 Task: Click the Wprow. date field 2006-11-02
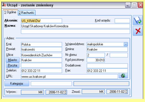click(56, 92)
